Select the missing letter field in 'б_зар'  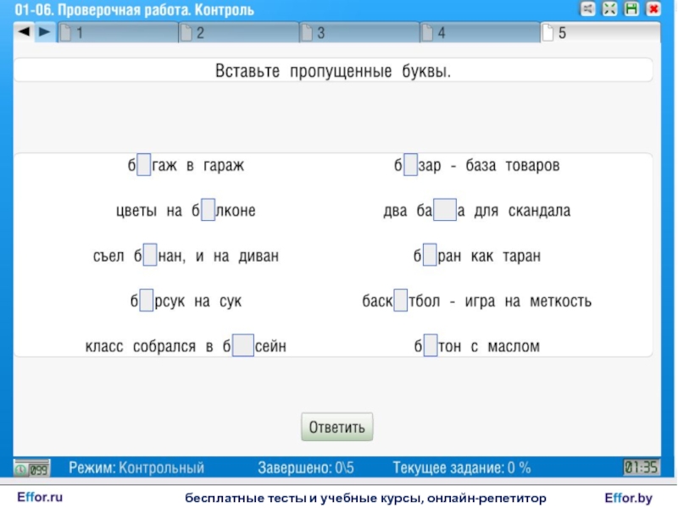pos(410,165)
